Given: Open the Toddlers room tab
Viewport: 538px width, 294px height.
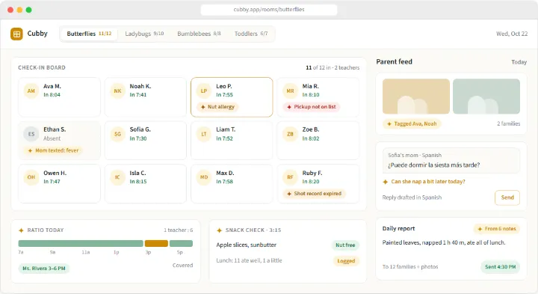Looking at the screenshot, I should click(251, 34).
